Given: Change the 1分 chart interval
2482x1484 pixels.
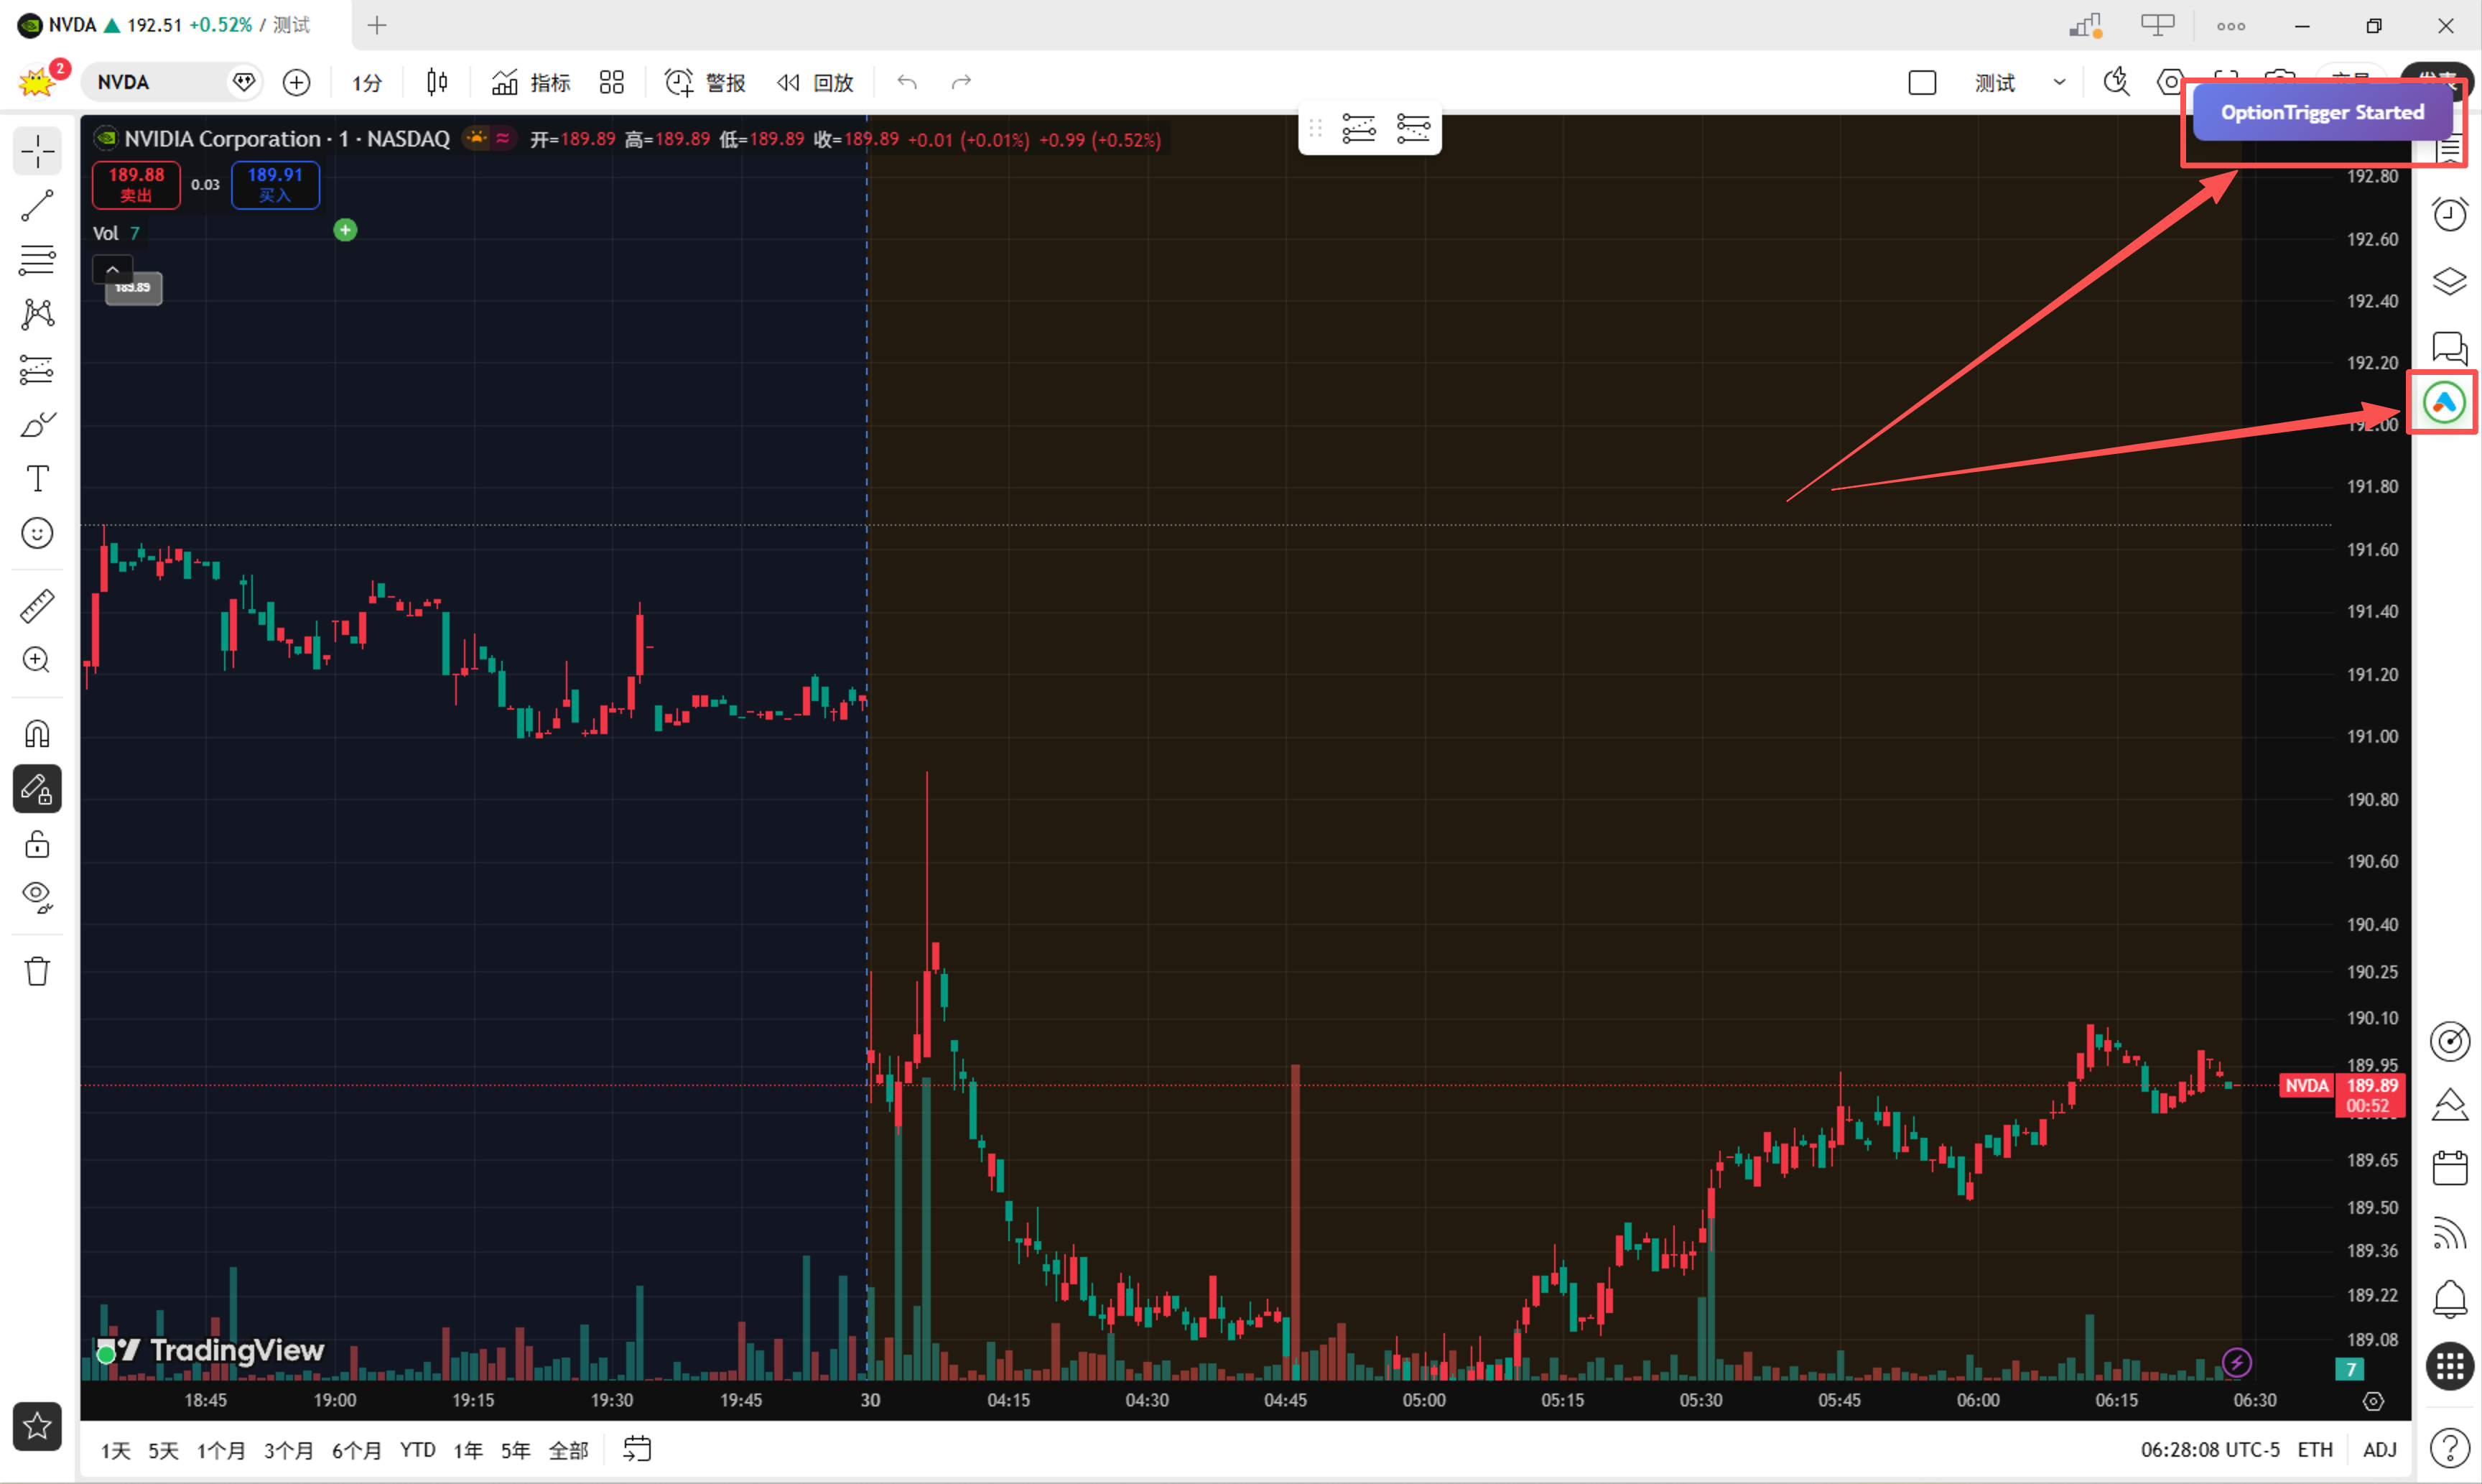Looking at the screenshot, I should pyautogui.click(x=367, y=82).
